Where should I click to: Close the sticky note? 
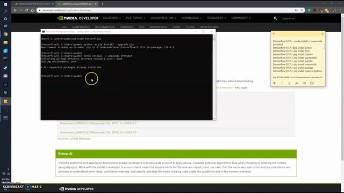[322, 34]
